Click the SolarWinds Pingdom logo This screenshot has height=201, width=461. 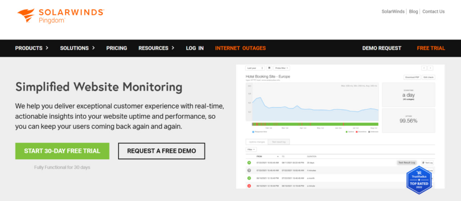(x=61, y=15)
